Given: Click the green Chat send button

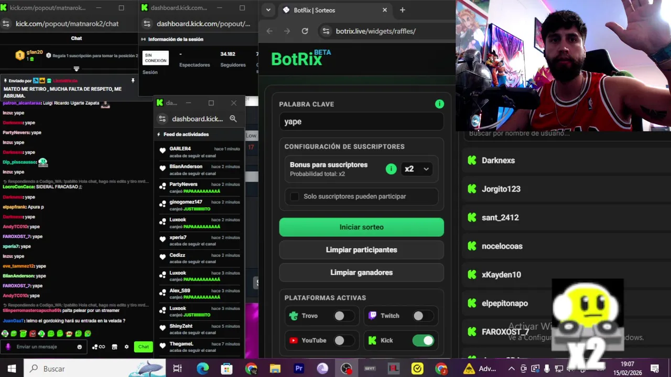Looking at the screenshot, I should tap(143, 347).
